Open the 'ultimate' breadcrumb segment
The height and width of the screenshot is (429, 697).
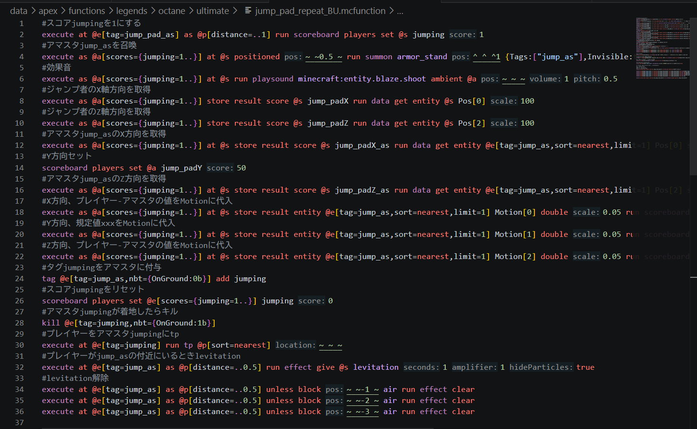click(212, 11)
